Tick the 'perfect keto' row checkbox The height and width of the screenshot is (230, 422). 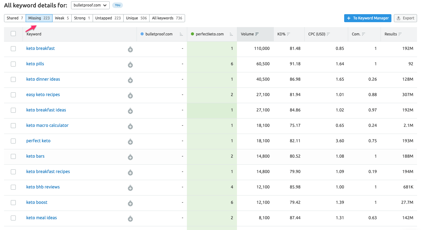(13, 141)
